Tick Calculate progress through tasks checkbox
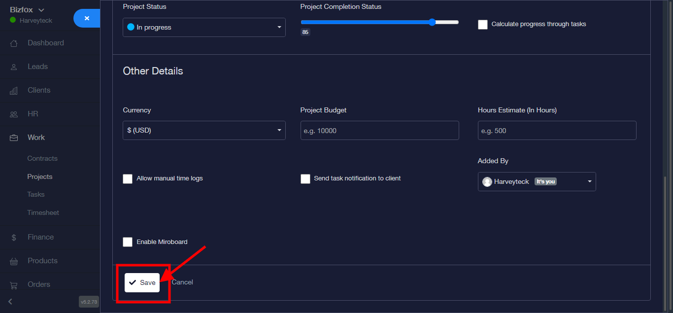The width and height of the screenshot is (673, 313). pyautogui.click(x=483, y=24)
